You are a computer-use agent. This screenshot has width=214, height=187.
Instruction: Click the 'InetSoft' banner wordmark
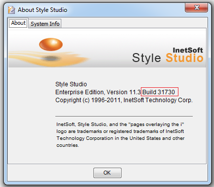(188, 50)
